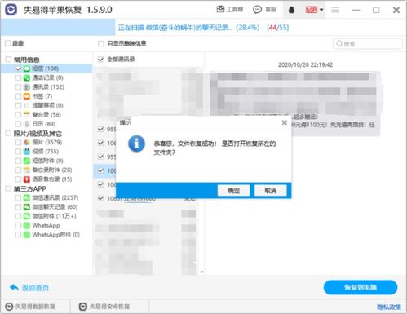Click the blue info icon in dialog
407x314 pixels.
tap(136, 144)
